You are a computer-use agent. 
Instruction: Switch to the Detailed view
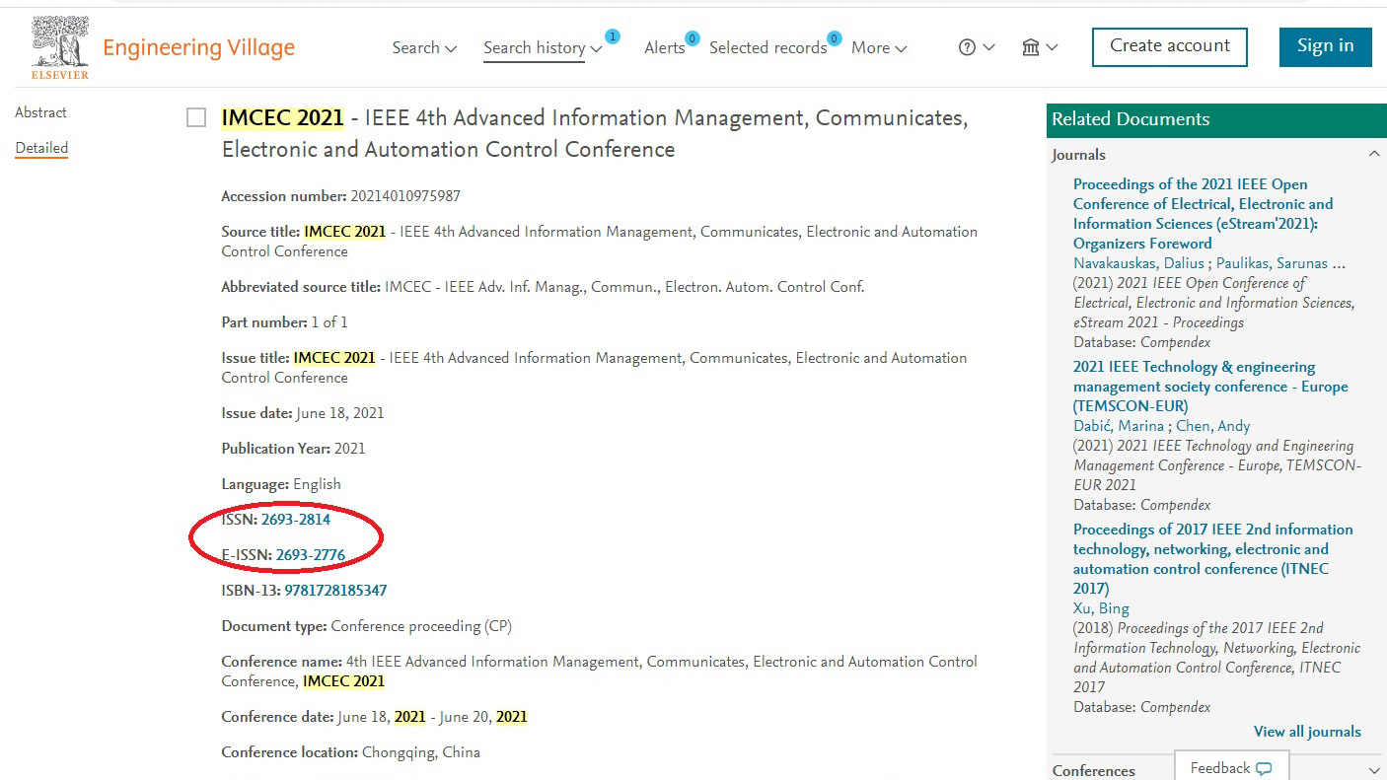tap(41, 148)
